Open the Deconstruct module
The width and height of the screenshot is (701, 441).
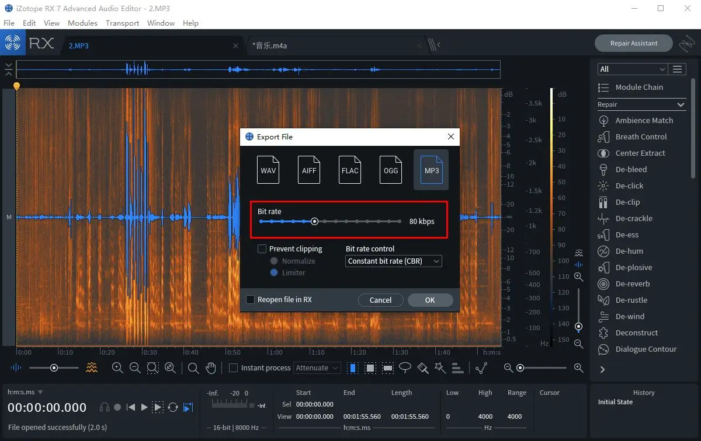coord(628,332)
